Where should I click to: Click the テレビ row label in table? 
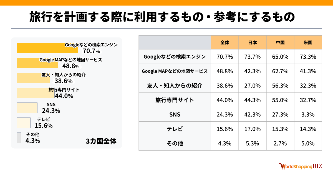pos(175,129)
